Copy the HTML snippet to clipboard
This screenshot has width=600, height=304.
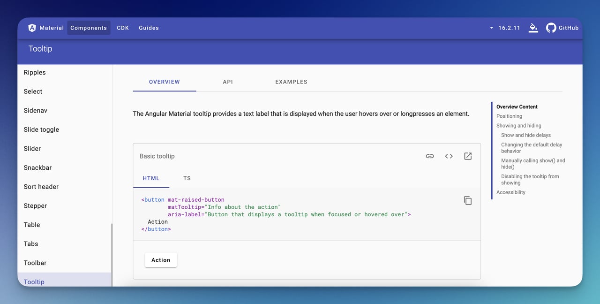point(468,201)
